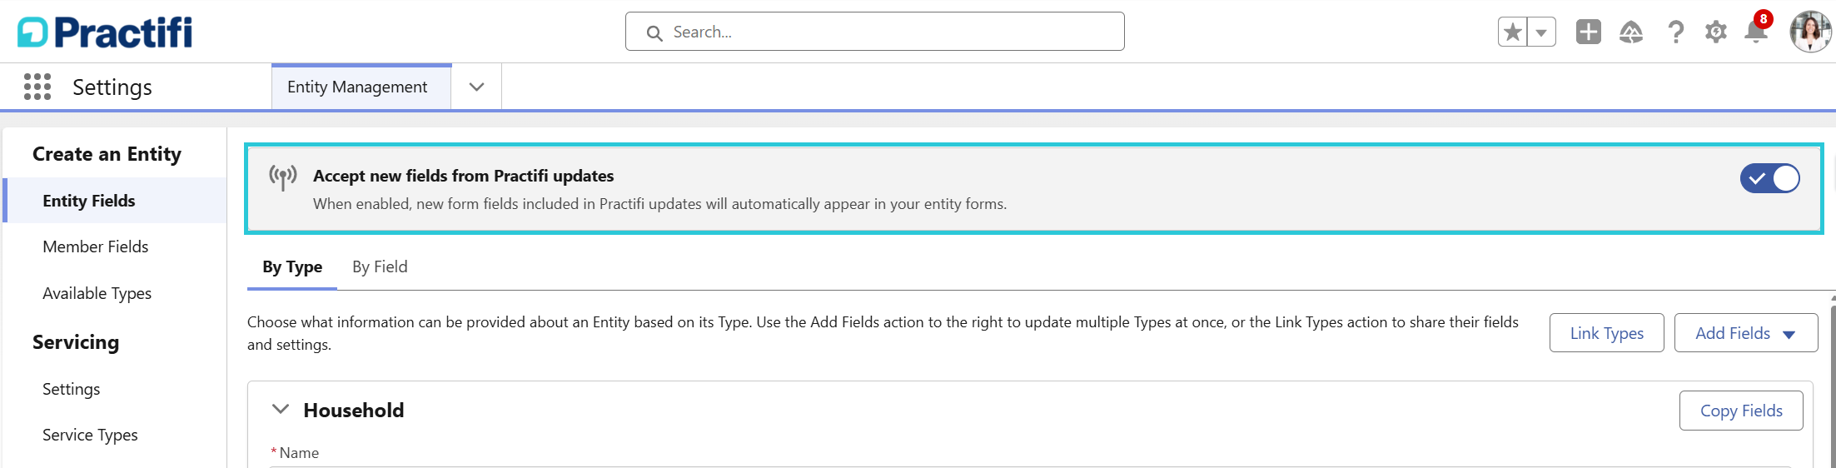Open the user profile avatar

1810,32
